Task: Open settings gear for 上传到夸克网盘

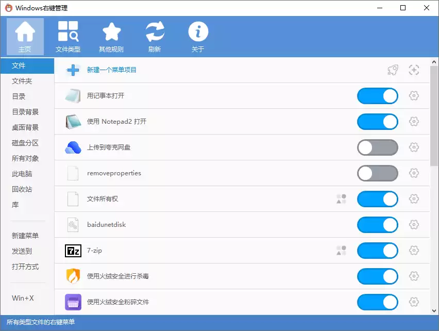Action: [x=414, y=147]
